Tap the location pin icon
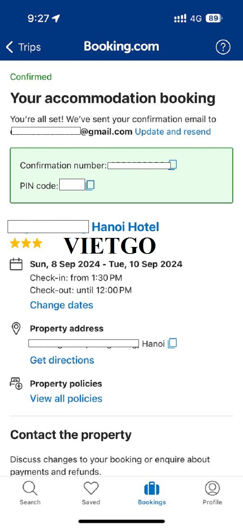 click(x=16, y=329)
